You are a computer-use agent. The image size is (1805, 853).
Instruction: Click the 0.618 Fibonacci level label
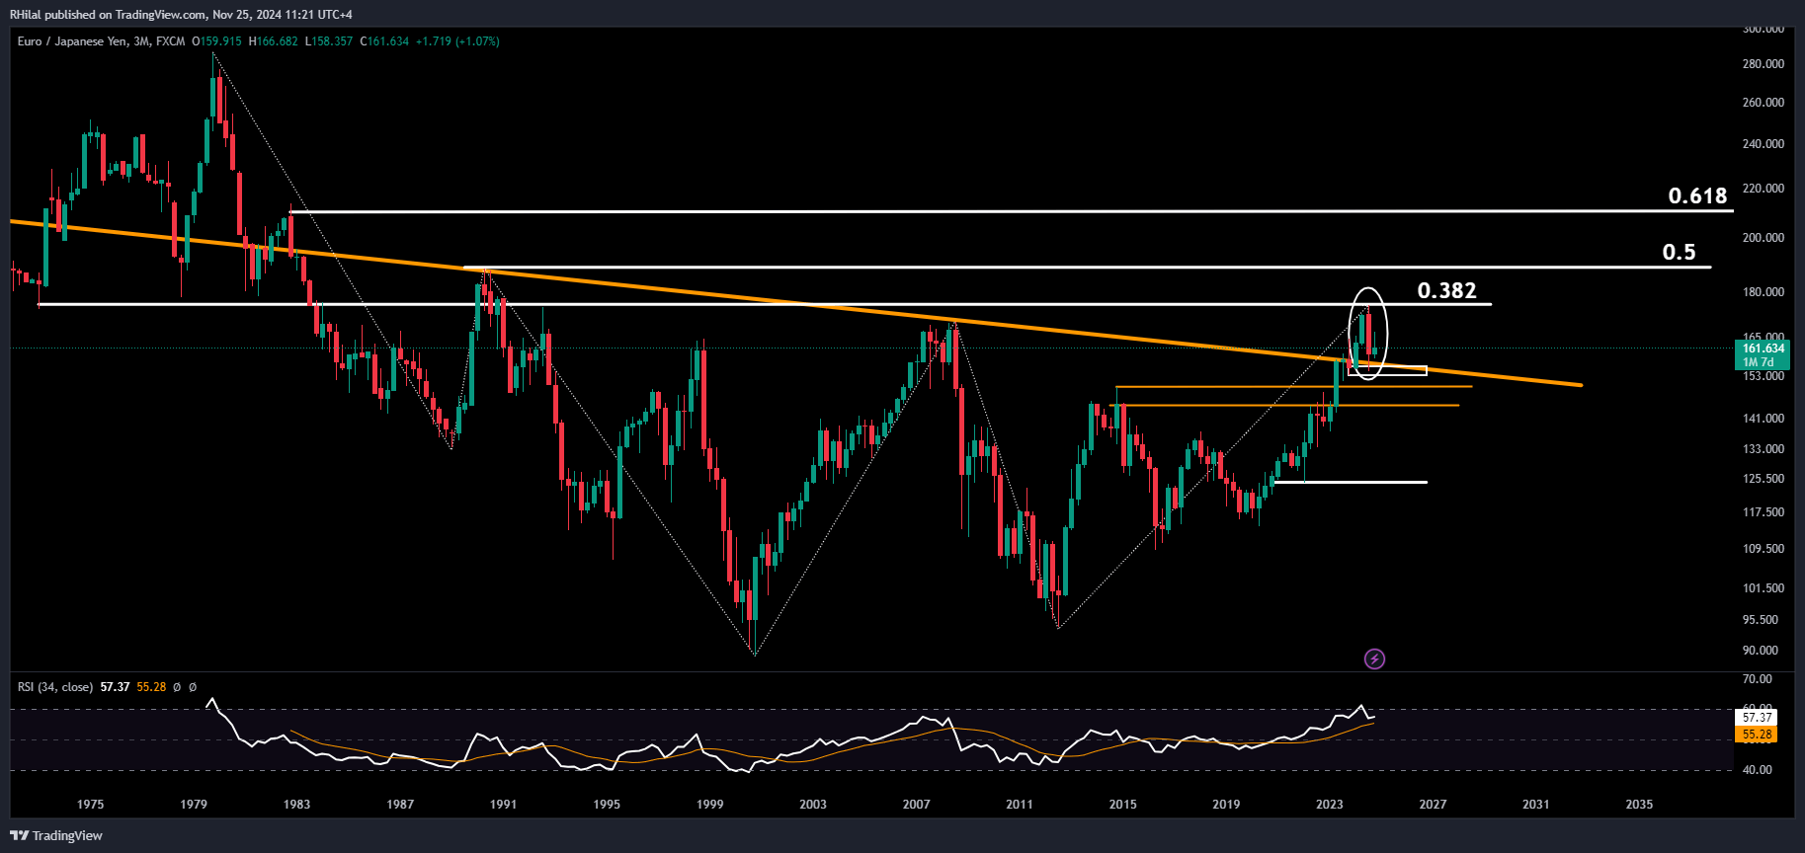[x=1697, y=195]
